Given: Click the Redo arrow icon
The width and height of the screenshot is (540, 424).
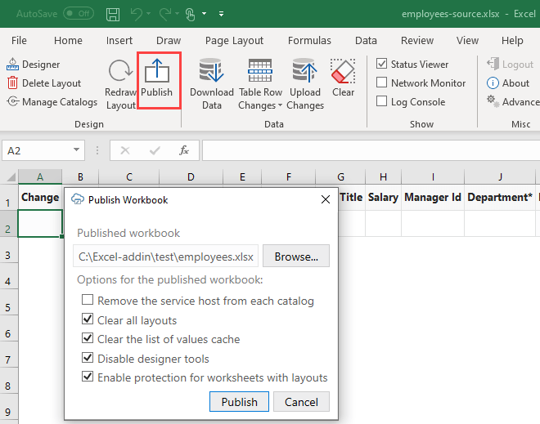Looking at the screenshot, I should (x=165, y=14).
